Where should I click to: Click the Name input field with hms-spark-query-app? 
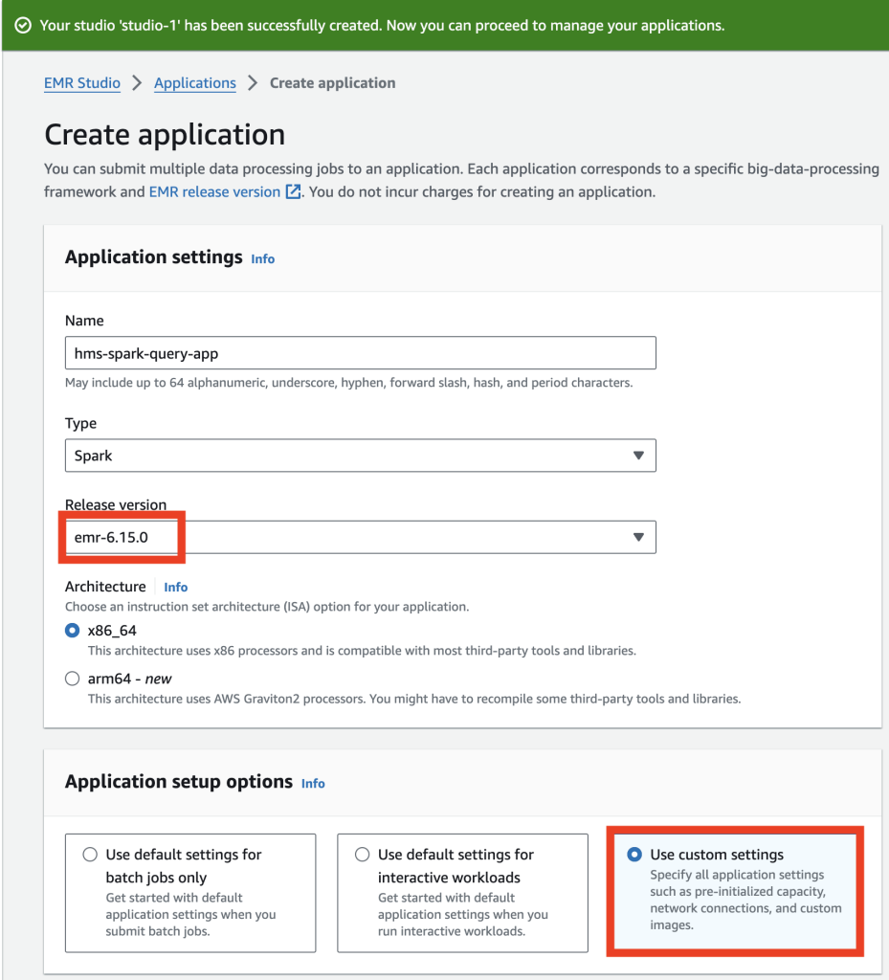(x=361, y=353)
